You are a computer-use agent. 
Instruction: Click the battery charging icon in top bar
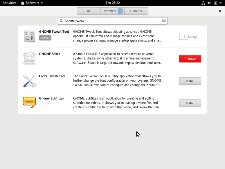tap(215, 3)
